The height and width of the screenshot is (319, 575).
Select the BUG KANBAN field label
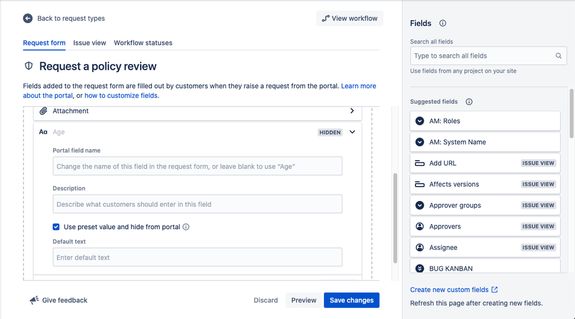coord(451,268)
